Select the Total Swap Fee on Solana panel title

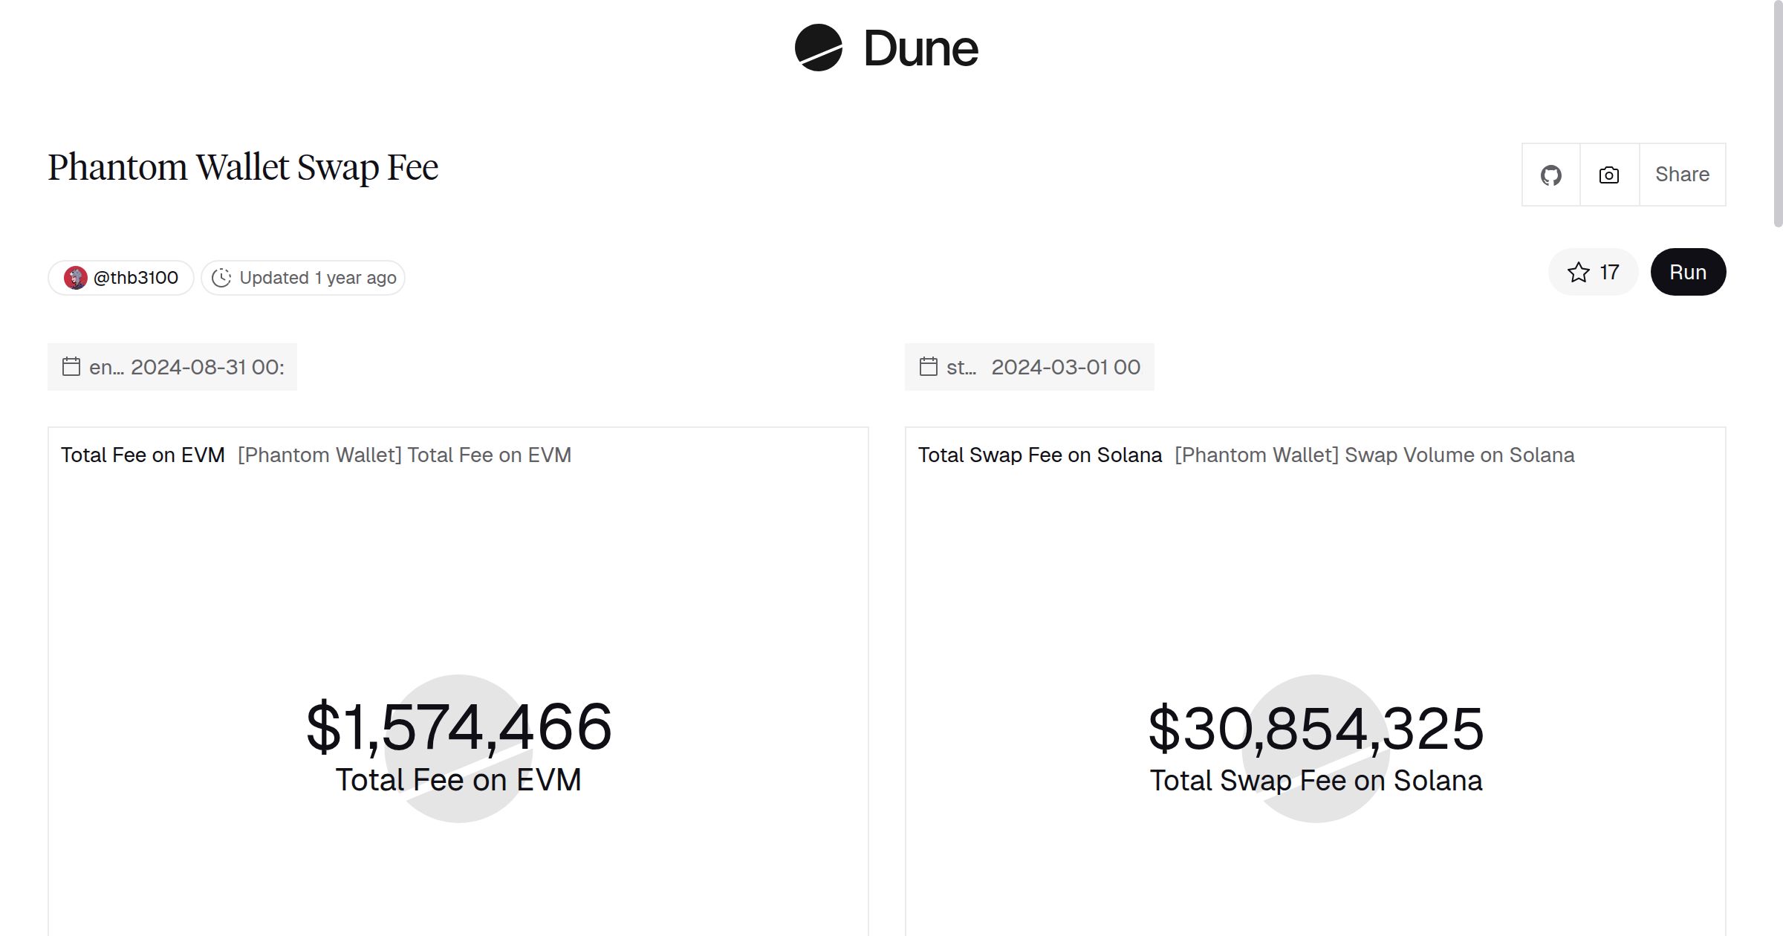(x=1039, y=454)
